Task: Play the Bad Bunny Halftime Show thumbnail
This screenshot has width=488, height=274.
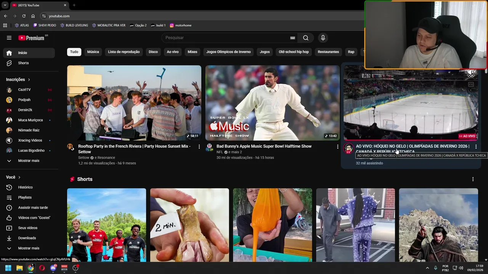Action: pyautogui.click(x=273, y=103)
